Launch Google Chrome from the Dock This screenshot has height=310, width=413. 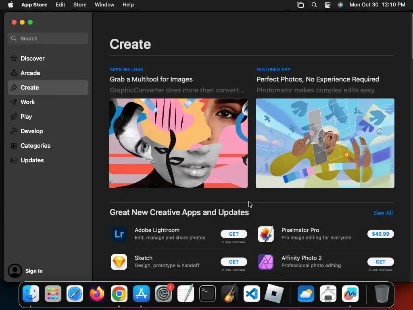(x=119, y=293)
